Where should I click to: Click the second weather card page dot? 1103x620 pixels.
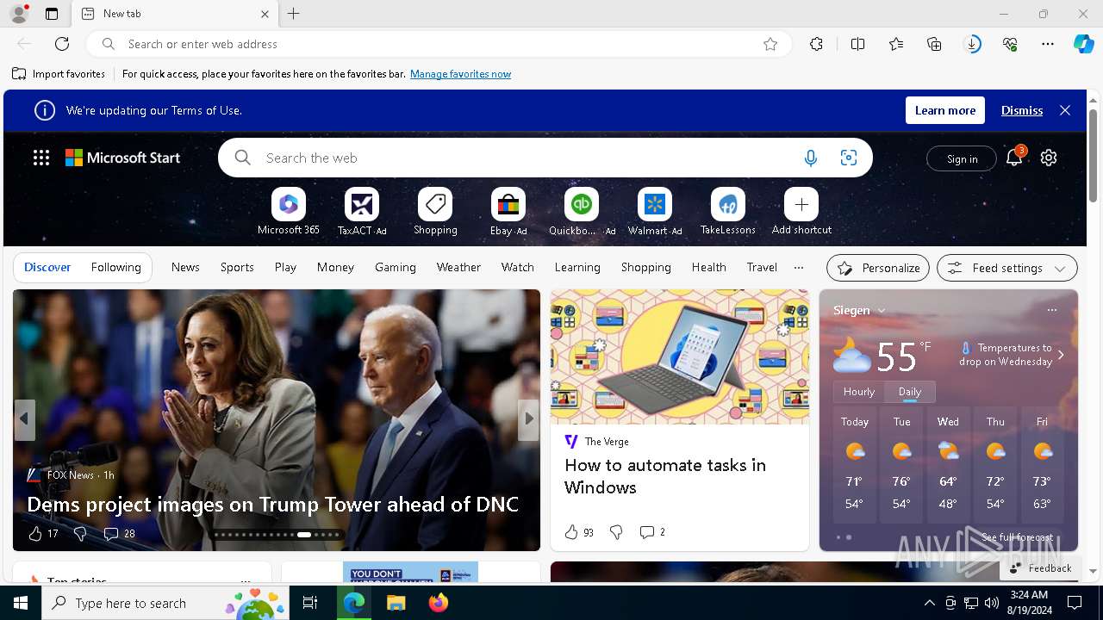[849, 537]
